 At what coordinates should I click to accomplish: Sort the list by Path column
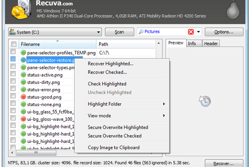[x=126, y=44]
